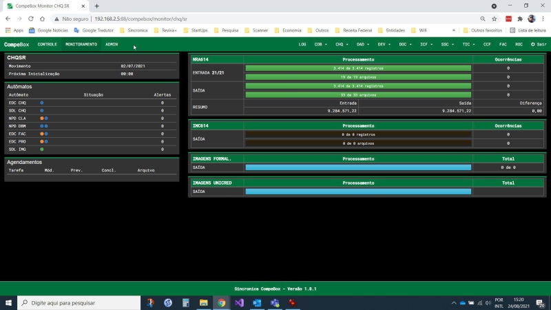Launch Microsoft Teams from the taskbar
Image resolution: width=551 pixels, height=310 pixels.
pyautogui.click(x=275, y=302)
